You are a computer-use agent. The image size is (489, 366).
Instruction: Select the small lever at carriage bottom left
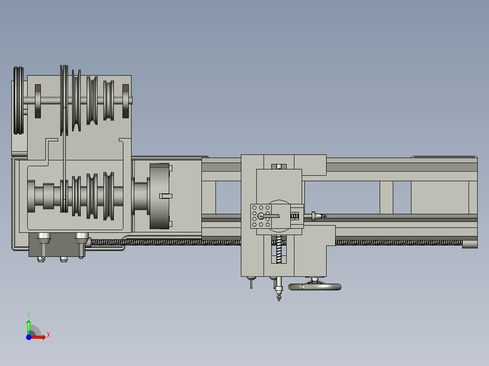pyautogui.click(x=251, y=282)
